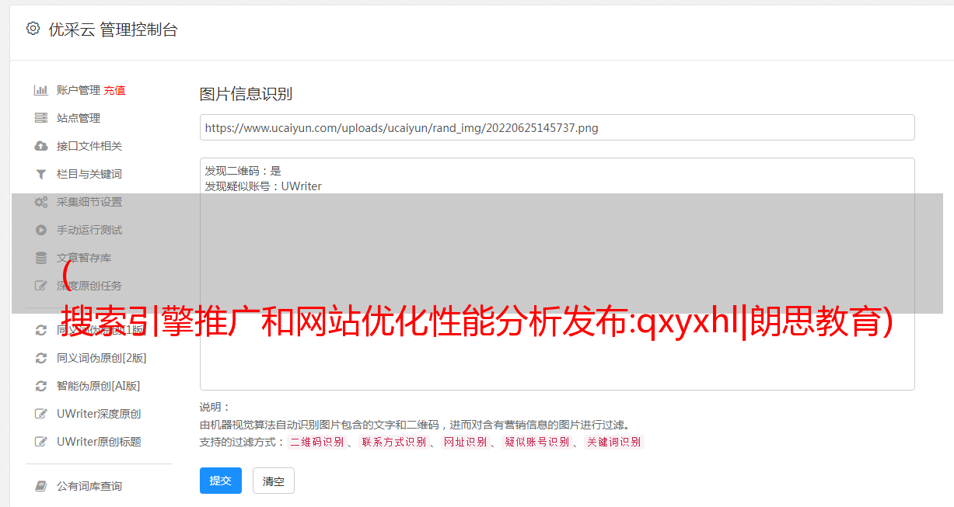Click the bar chart icon for 账户管理

tap(41, 90)
